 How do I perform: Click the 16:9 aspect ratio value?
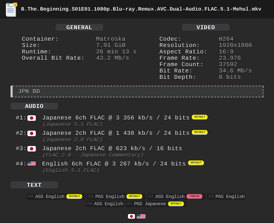point(226,52)
